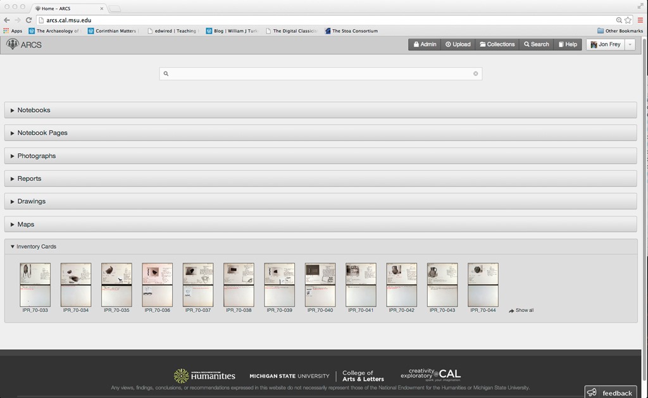Collapse the Inventory Cards section

(35, 247)
